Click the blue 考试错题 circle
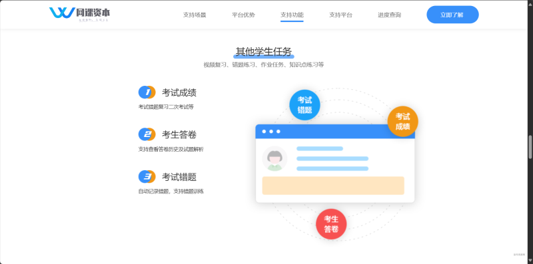The width and height of the screenshot is (533, 264). (x=304, y=105)
